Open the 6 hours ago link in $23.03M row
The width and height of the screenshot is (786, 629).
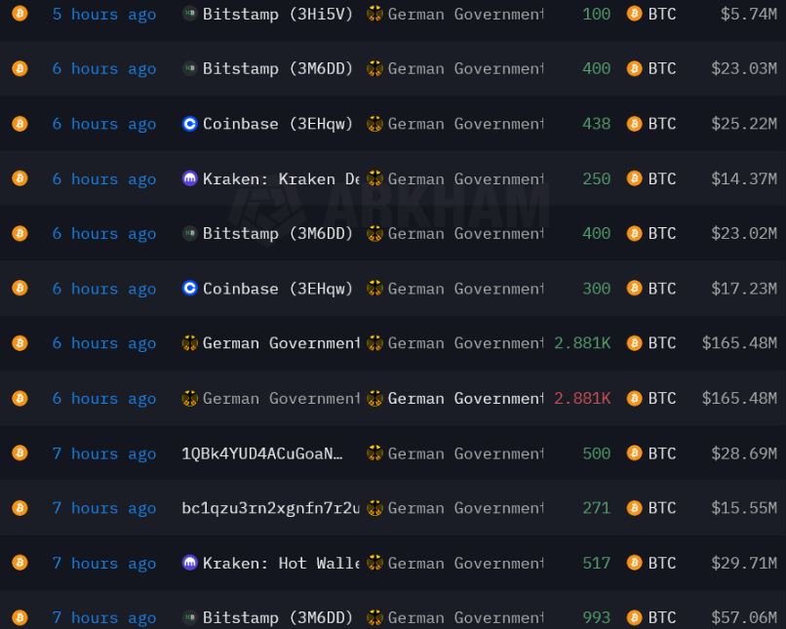coord(104,69)
